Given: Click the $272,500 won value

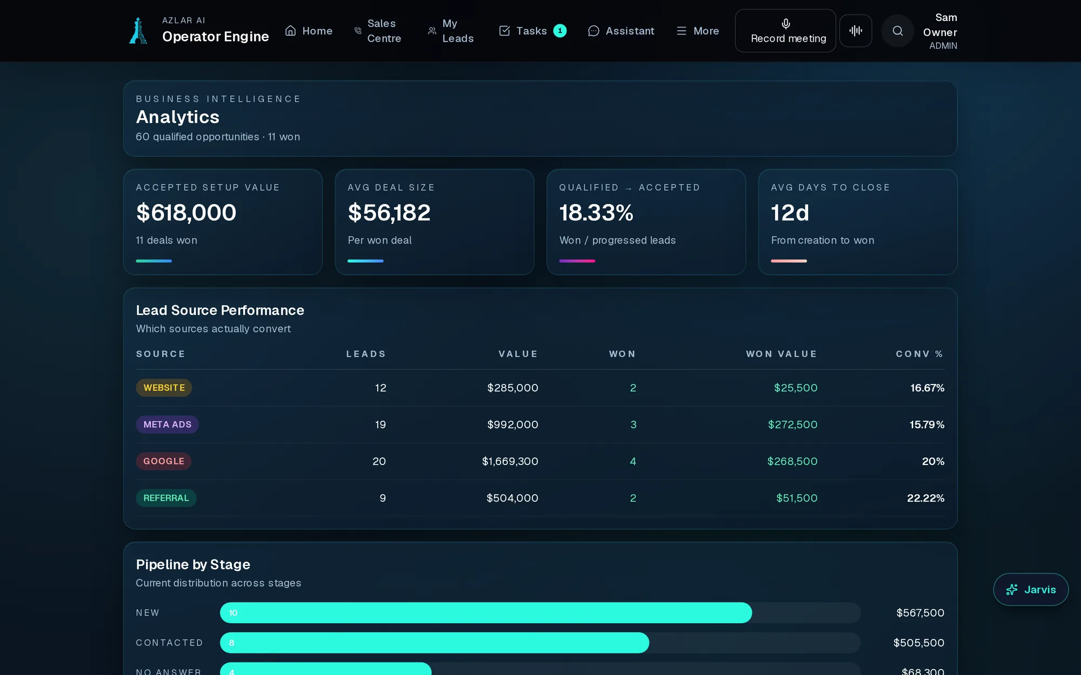Looking at the screenshot, I should (x=793, y=424).
